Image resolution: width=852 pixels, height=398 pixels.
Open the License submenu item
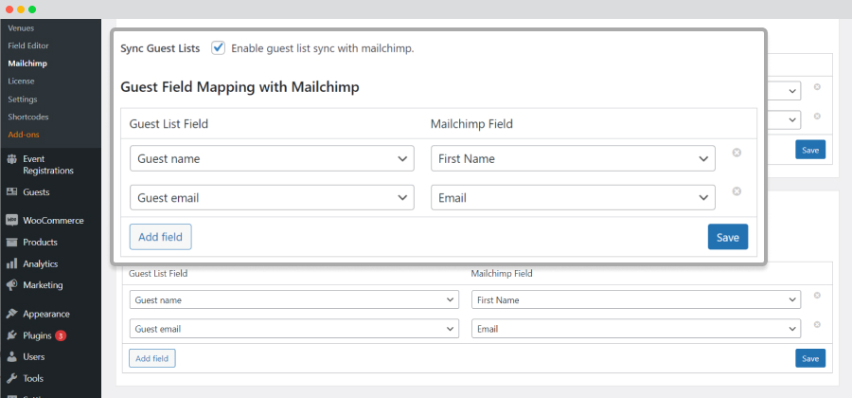[x=21, y=81]
